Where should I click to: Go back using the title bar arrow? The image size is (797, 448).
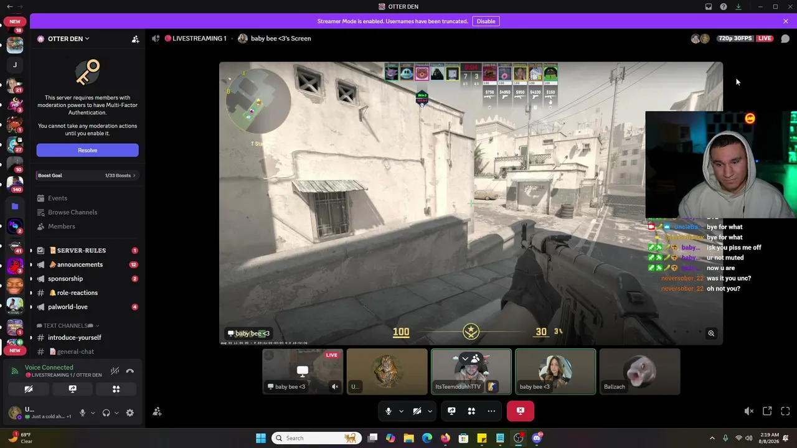click(x=9, y=7)
